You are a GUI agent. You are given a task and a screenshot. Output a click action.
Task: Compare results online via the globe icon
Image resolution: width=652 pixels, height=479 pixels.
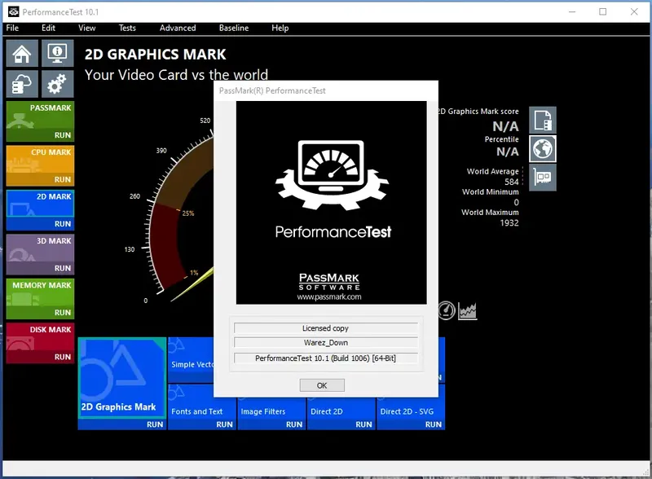542,148
